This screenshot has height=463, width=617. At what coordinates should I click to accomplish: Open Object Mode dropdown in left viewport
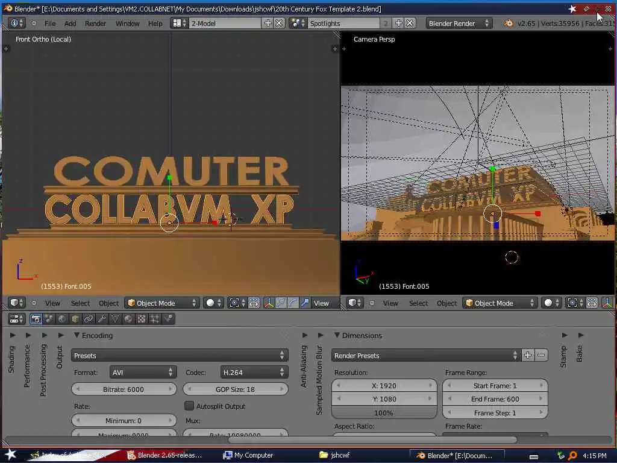[x=162, y=303]
